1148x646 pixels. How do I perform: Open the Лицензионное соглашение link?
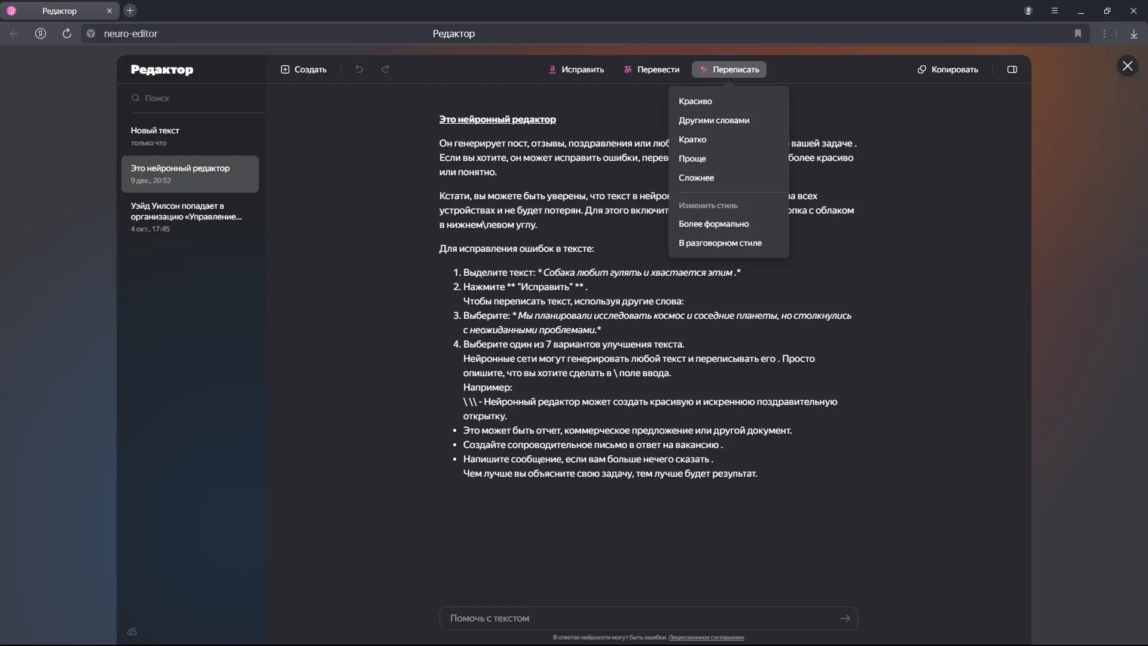coord(706,638)
